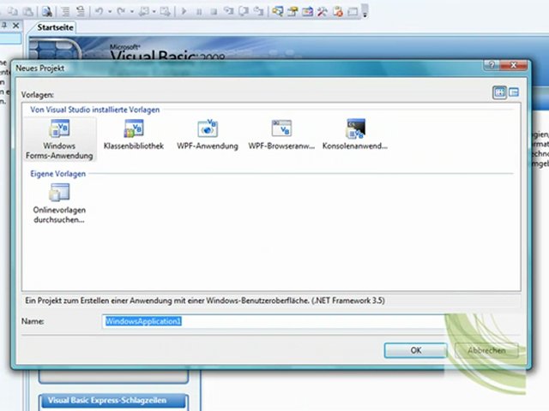
Task: Click the Toolbox wrench icon in toolbar
Action: [x=323, y=11]
